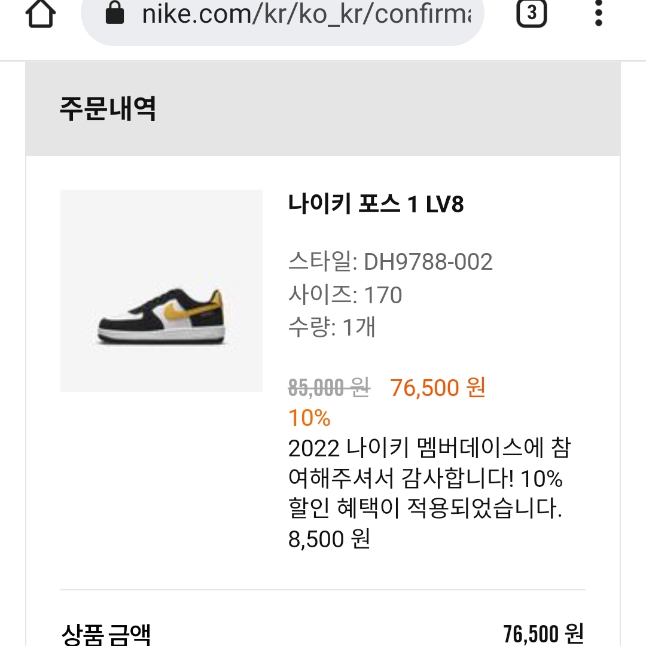
Task: Tap the 상품 금액 label
Action: pos(106,633)
